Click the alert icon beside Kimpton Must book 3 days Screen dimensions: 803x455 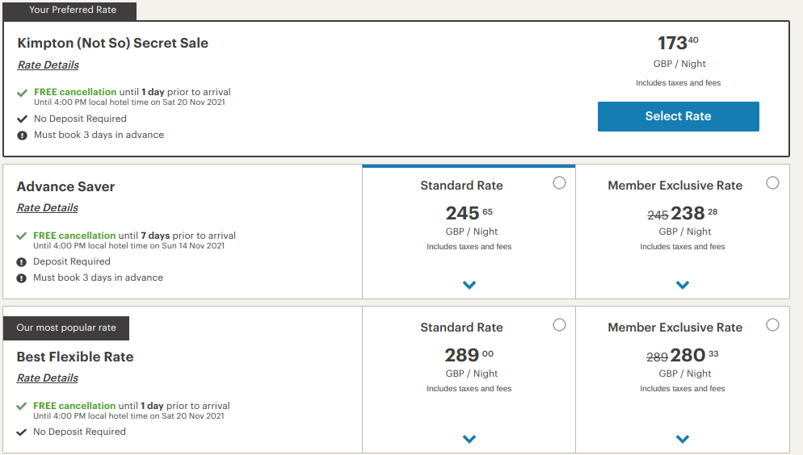click(23, 136)
